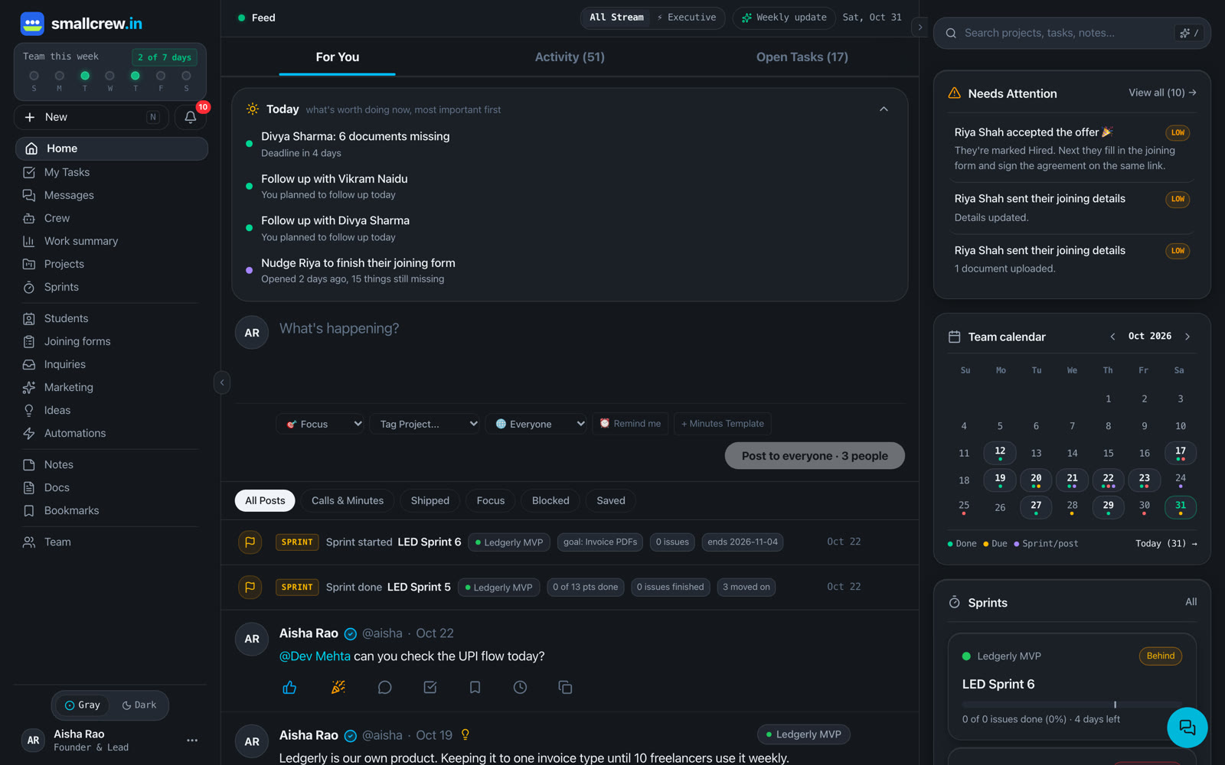This screenshot has height=765, width=1225.
Task: Open the floating chat bubble button
Action: click(x=1187, y=728)
